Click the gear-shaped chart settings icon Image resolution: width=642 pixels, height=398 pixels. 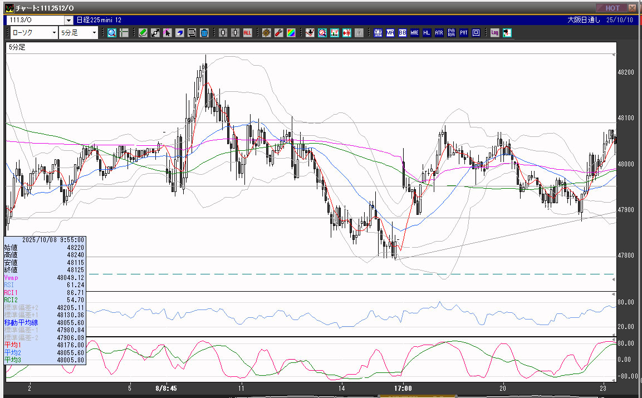tap(266, 33)
